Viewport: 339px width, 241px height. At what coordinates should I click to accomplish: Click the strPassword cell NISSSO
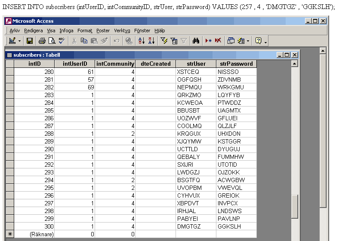(236, 72)
